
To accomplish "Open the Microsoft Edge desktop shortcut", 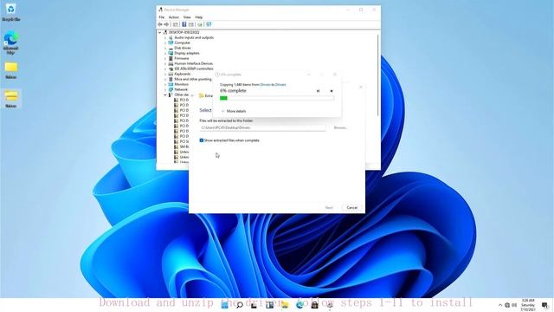I will (10, 42).
